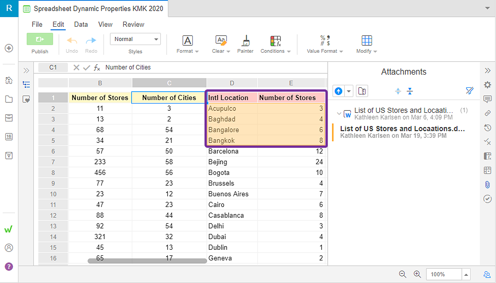Open the comments icon in right sidebar
Screen dimensions: 496x283
(x=487, y=99)
